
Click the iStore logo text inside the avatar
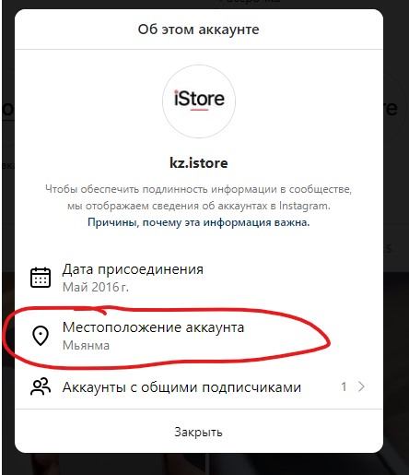(199, 99)
